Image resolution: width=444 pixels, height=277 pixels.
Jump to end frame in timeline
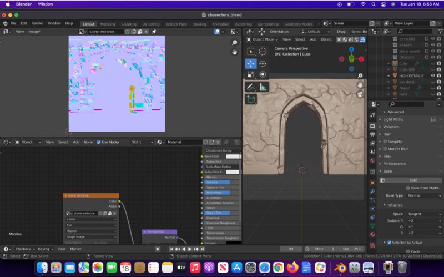click(202, 249)
